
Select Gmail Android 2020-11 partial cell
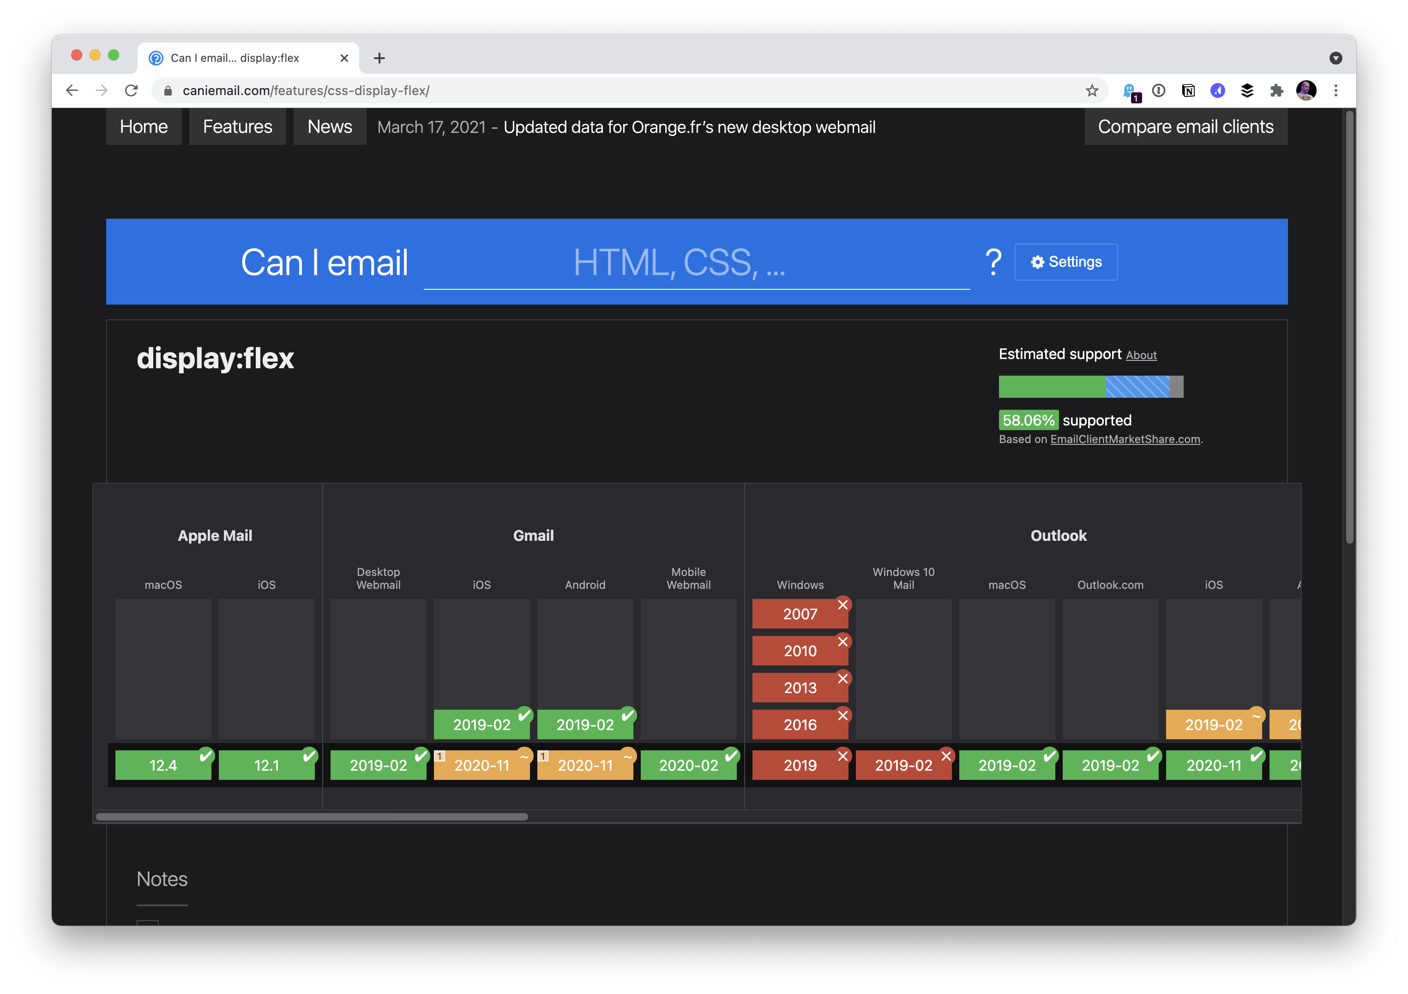click(585, 765)
